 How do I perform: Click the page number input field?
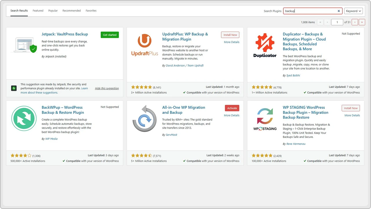tap(337, 22)
